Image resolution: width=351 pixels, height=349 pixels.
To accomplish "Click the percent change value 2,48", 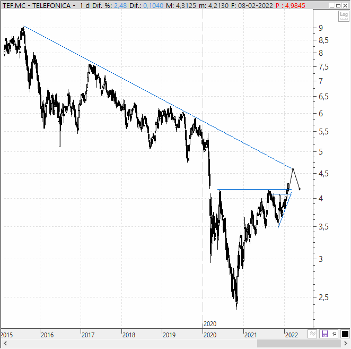I will click(x=120, y=5).
